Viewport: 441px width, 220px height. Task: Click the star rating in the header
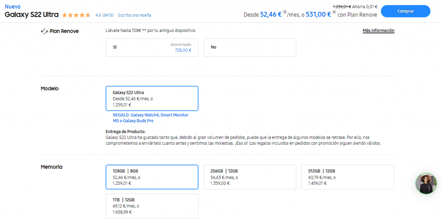pyautogui.click(x=76, y=15)
